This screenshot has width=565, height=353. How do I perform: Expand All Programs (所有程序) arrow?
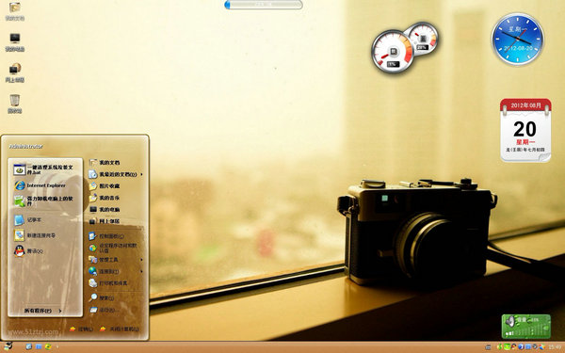point(60,311)
